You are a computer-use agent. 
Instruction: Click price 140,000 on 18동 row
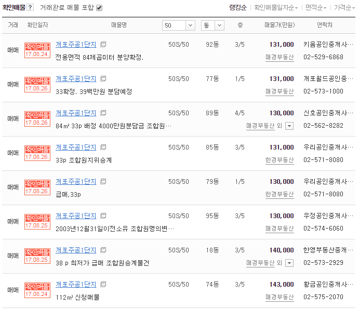(282, 250)
